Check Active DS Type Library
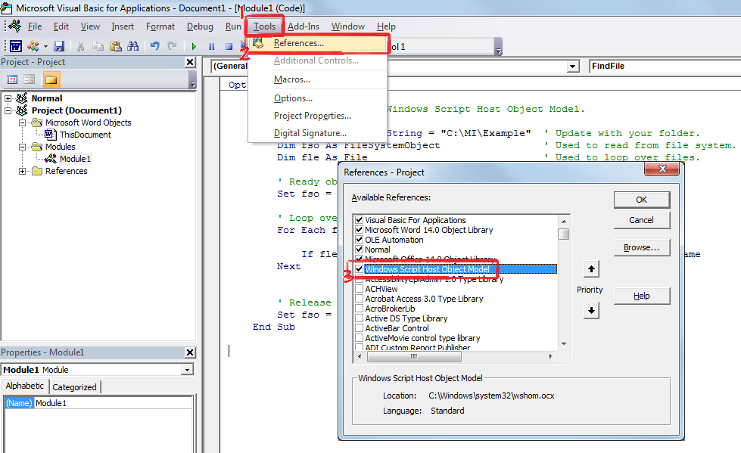Screen dimensions: 741x453 [360, 318]
